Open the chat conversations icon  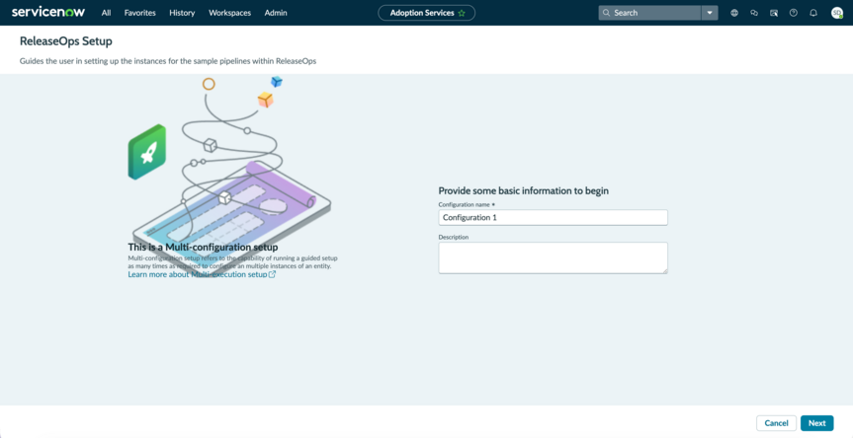(754, 13)
